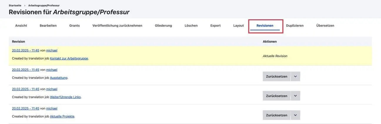This screenshot has height=124, width=381.
Task: Go to the Gliederung tab
Action: point(163,26)
